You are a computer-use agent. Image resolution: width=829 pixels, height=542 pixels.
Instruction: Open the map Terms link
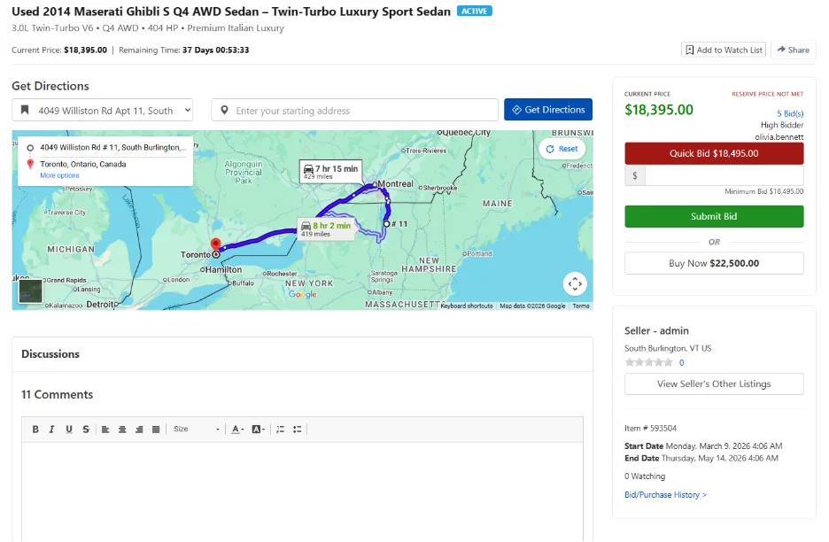tap(580, 306)
